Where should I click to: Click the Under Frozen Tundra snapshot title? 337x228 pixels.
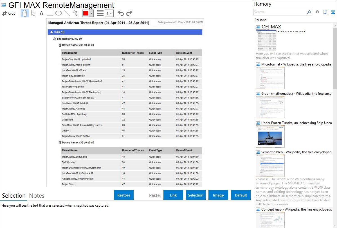(296, 123)
